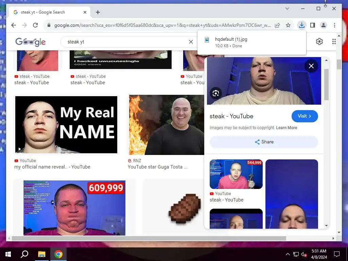Image resolution: width=348 pixels, height=261 pixels.
Task: Click the image file icon in downloads popup
Action: coord(207,40)
